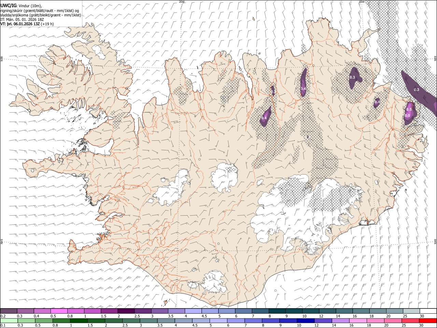Click the 0.3 label over the eastern sea
The width and height of the screenshot is (437, 328).
(x=417, y=90)
